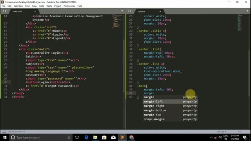Click the microphone icon in search box
Viewport: 251px width, 141px height.
69,137
